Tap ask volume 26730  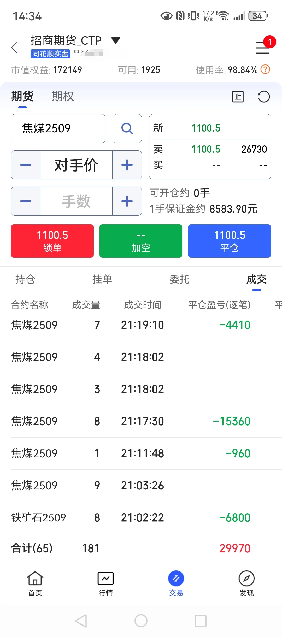point(254,149)
